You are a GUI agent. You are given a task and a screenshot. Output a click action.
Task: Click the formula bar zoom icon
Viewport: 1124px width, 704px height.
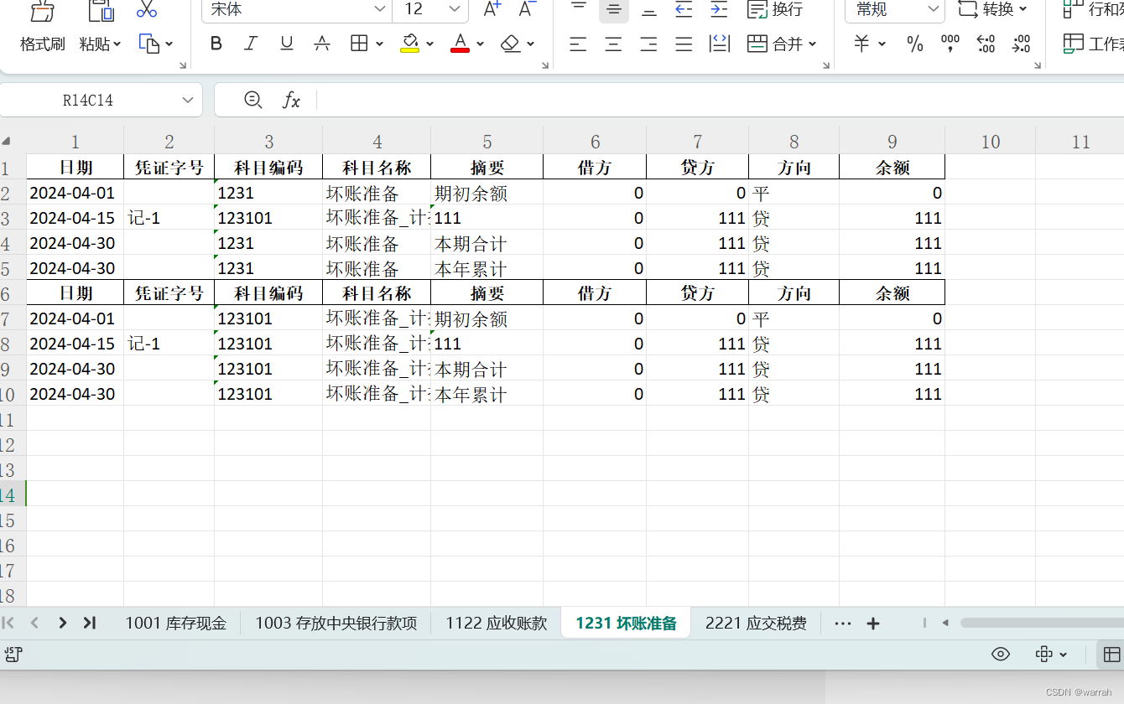click(252, 100)
